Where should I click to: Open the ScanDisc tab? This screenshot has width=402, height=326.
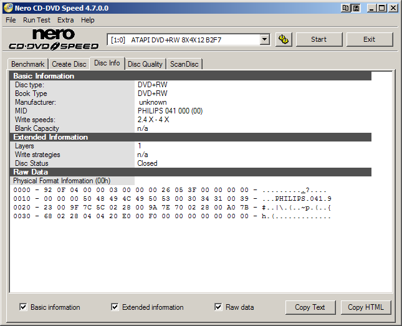[x=184, y=64]
